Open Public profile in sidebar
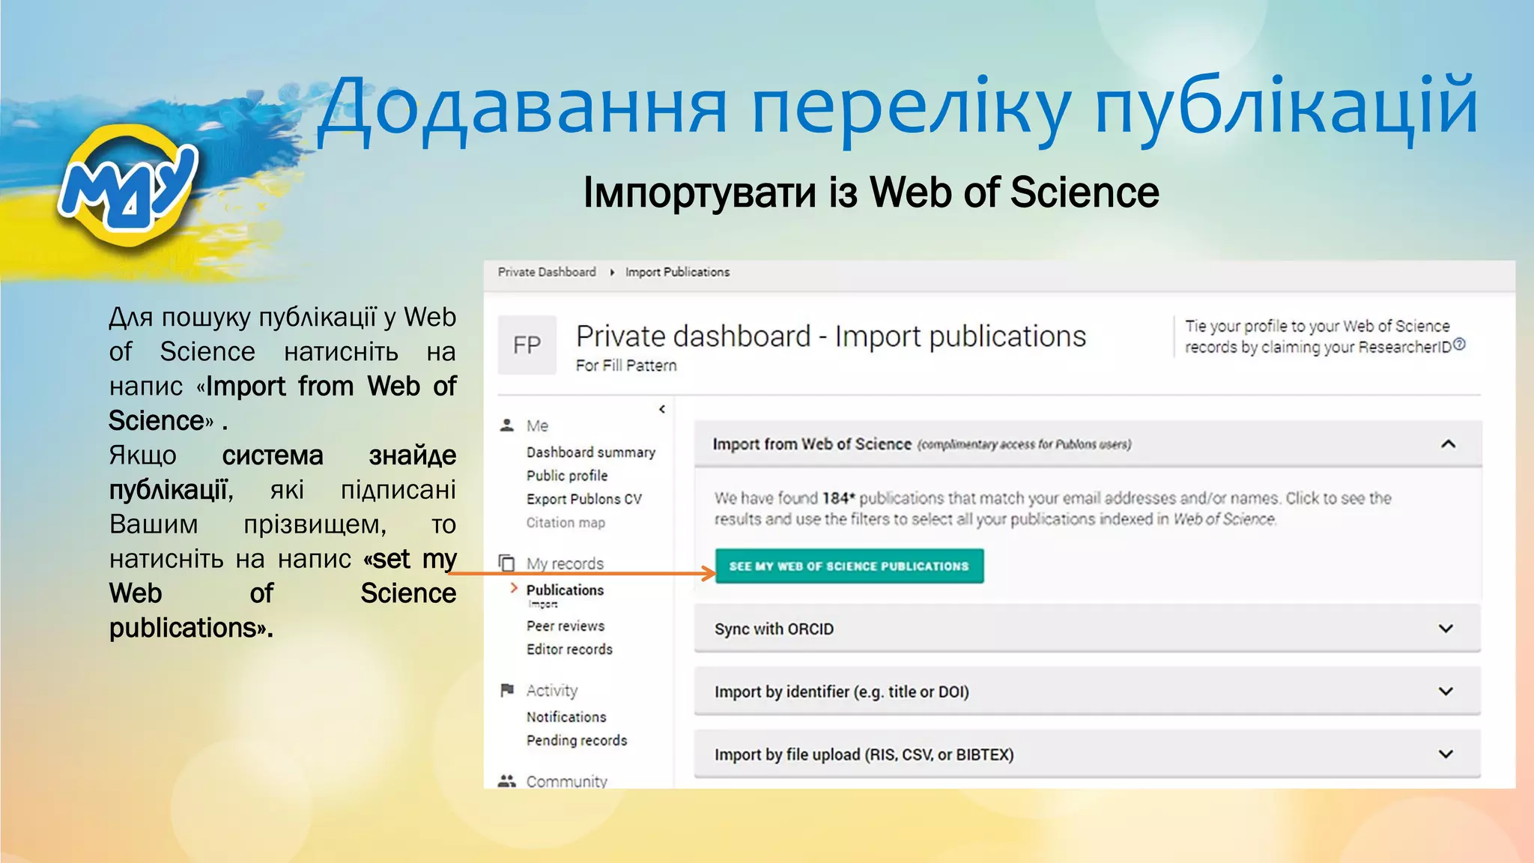 (567, 476)
